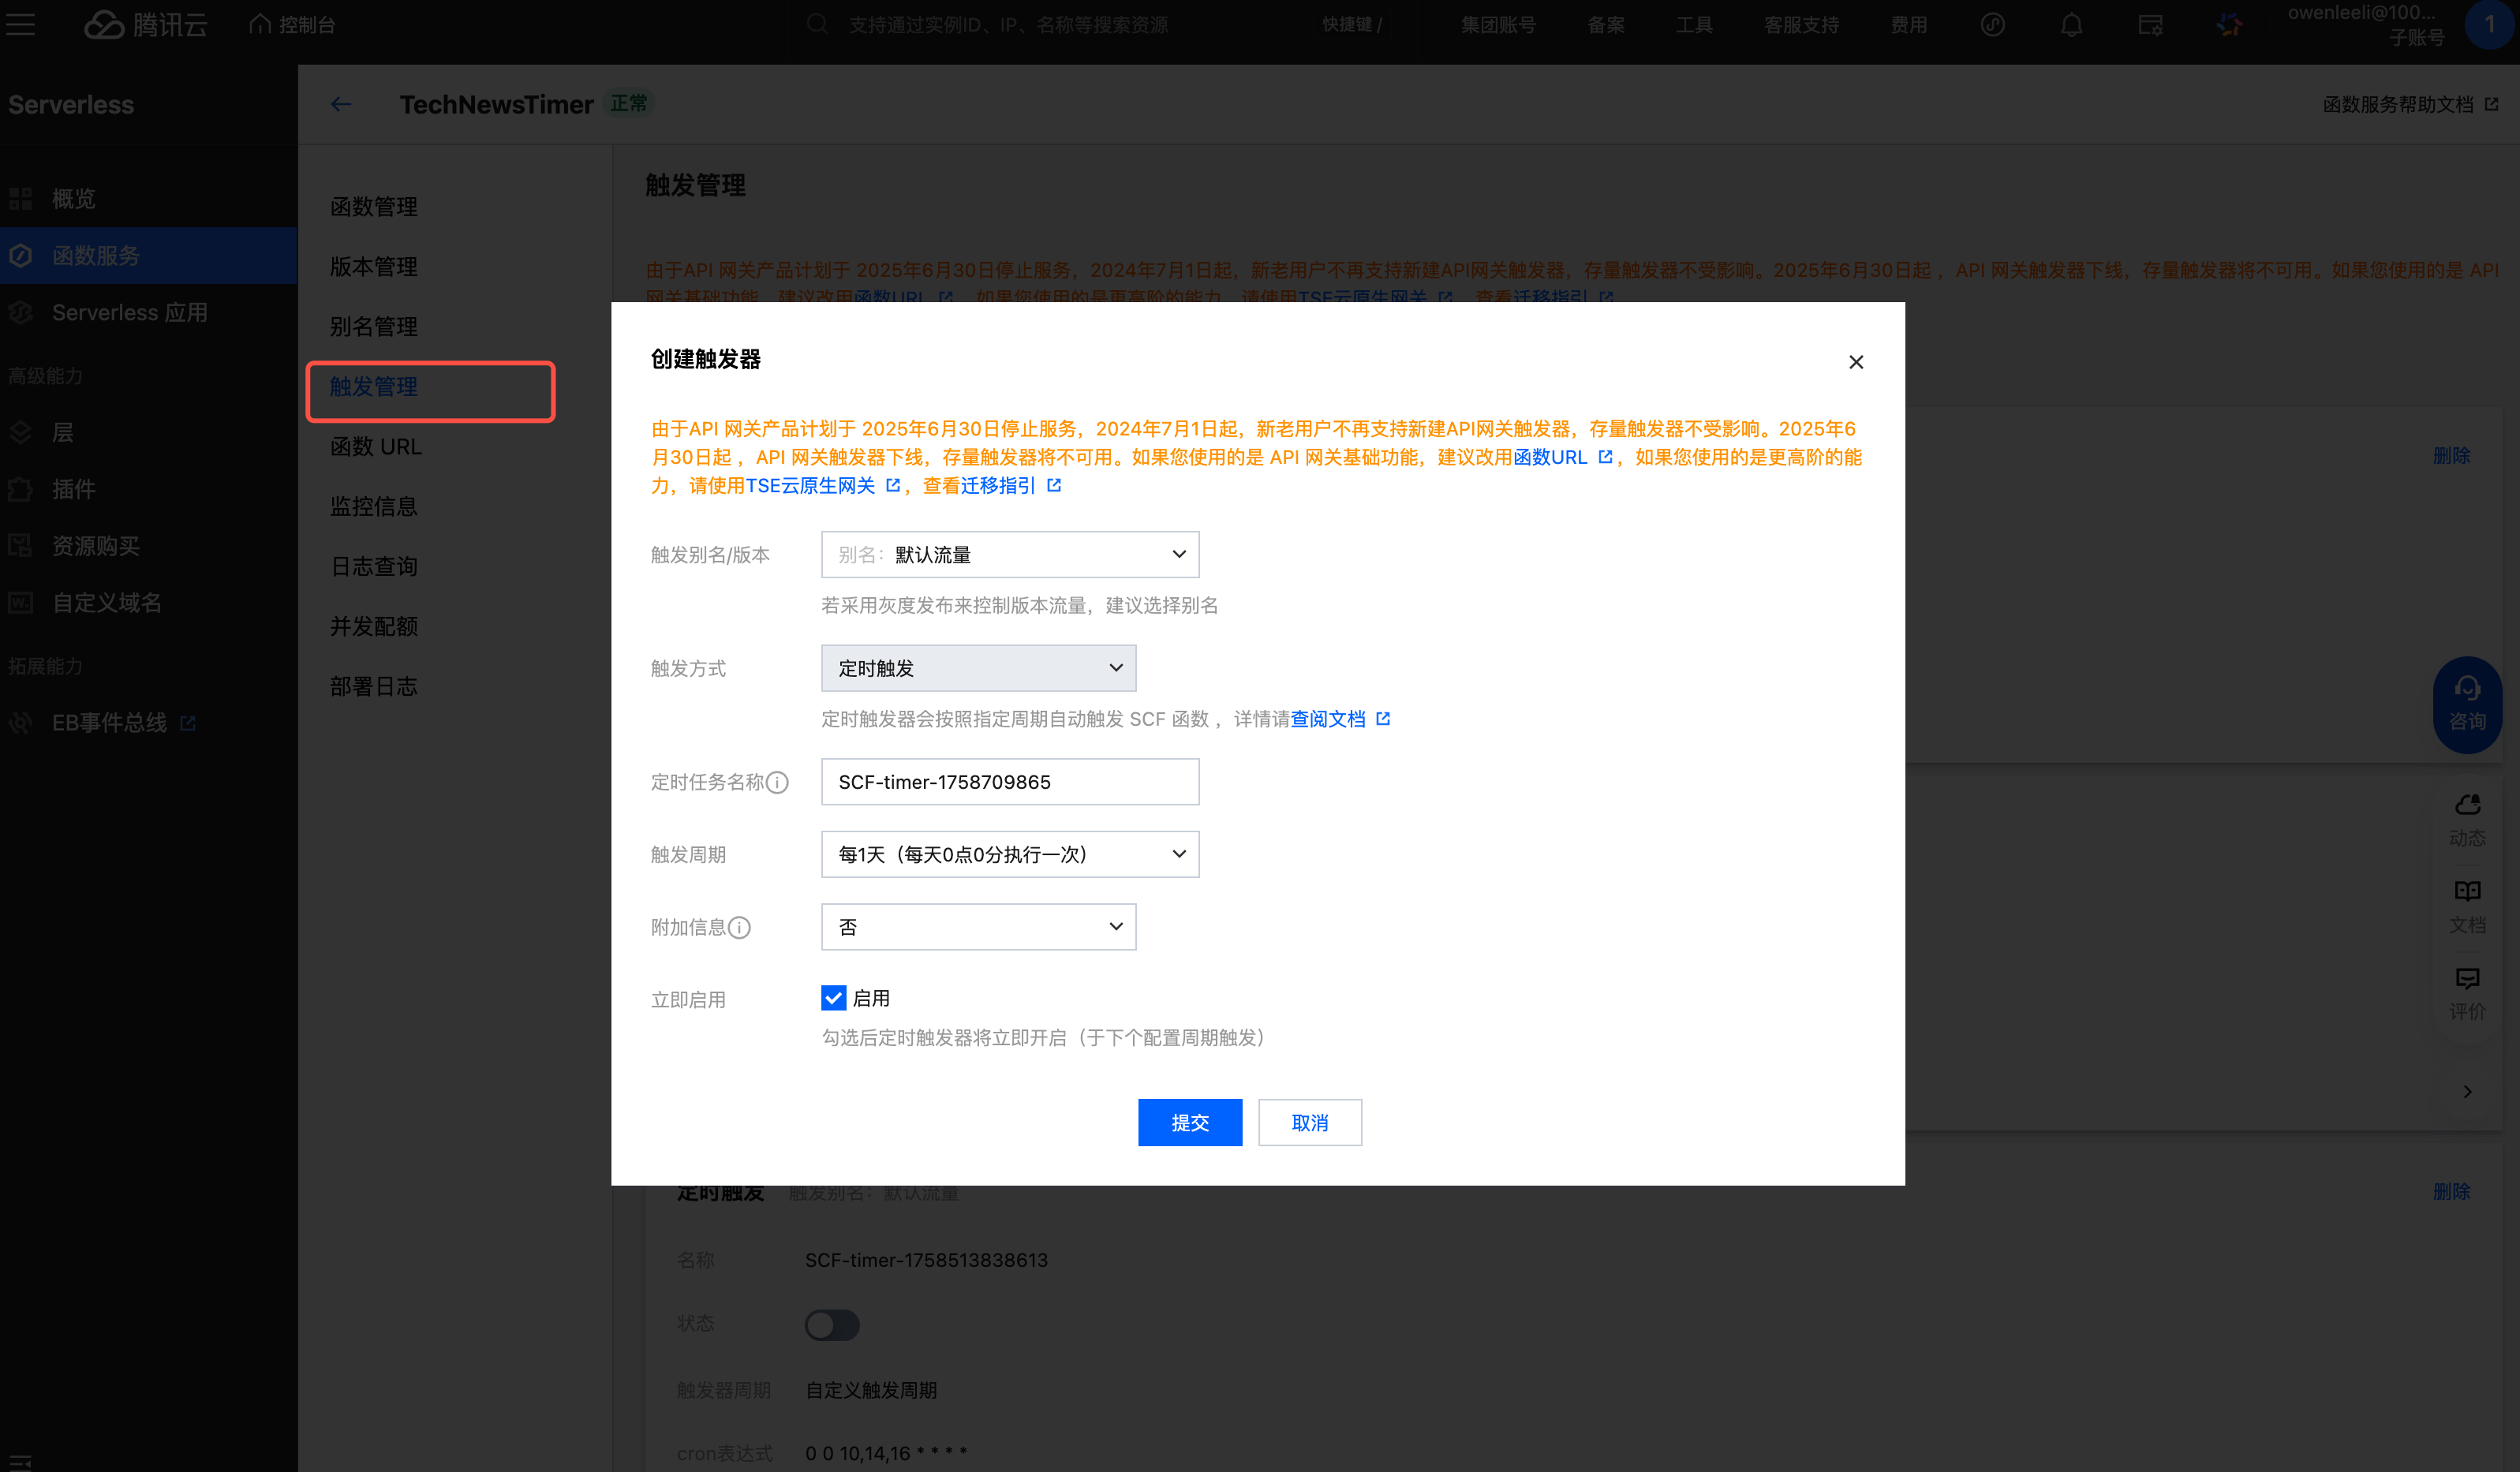The width and height of the screenshot is (2520, 1472).
Task: Select 日志查询 in function side menu
Action: (x=374, y=566)
